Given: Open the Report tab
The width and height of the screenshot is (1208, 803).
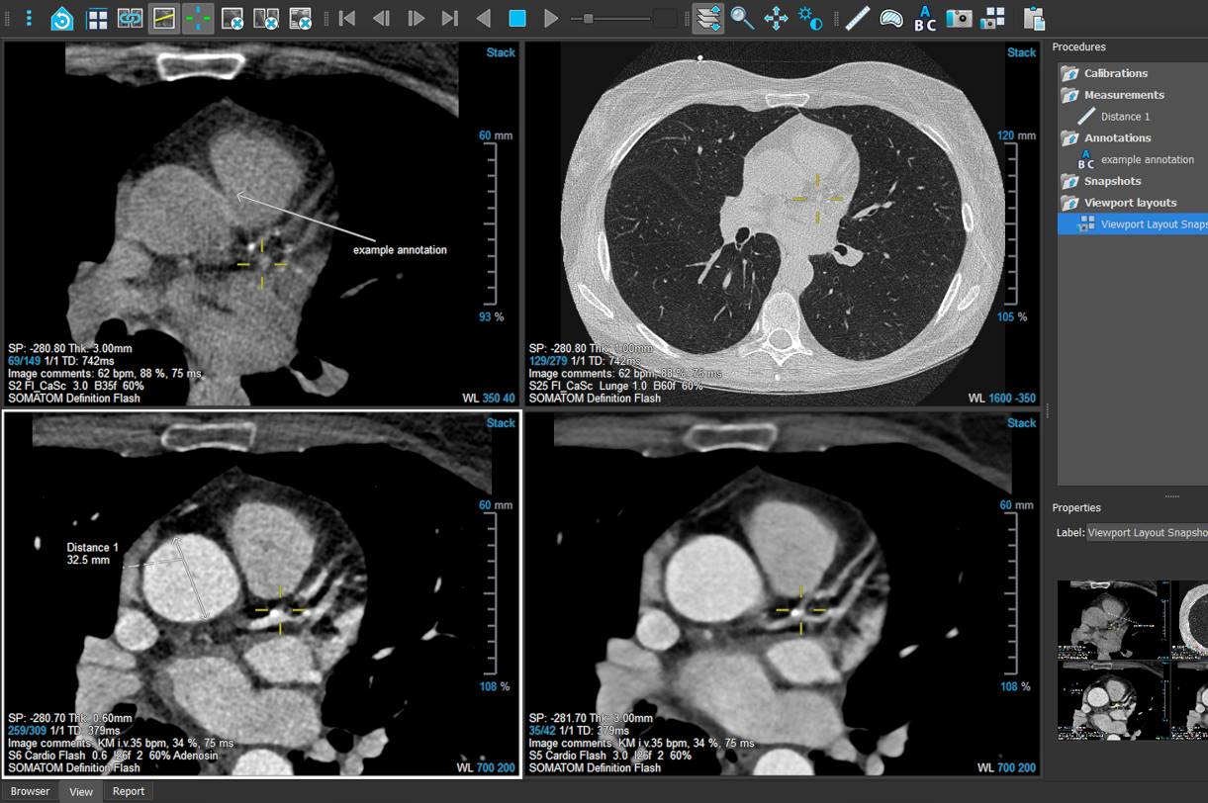Looking at the screenshot, I should [x=129, y=791].
